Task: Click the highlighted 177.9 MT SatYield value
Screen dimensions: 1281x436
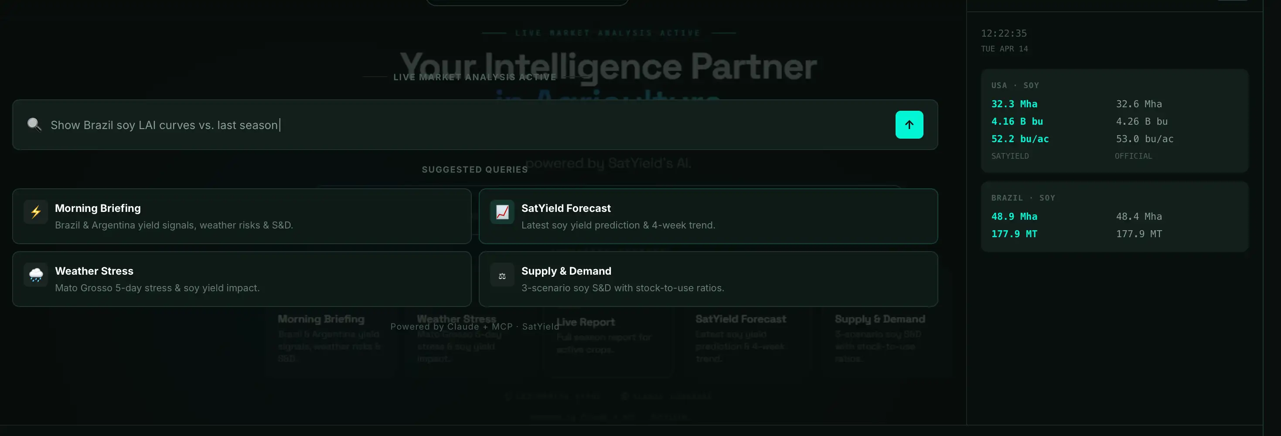Action: click(1014, 234)
